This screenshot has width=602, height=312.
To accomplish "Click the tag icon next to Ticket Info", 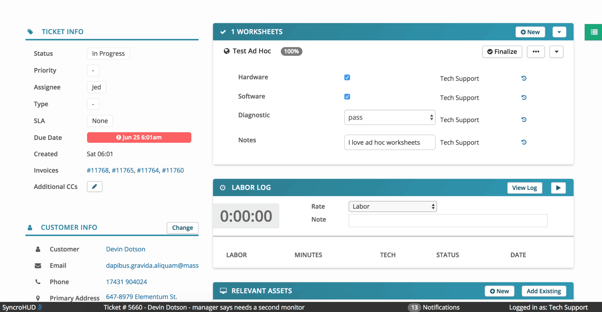I will click(31, 31).
